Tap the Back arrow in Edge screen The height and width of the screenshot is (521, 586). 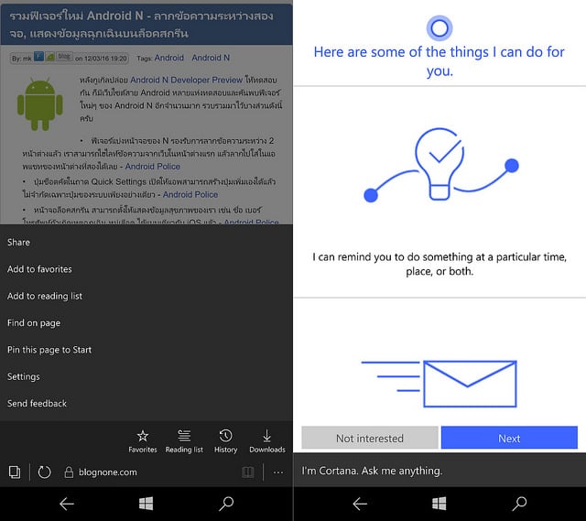[x=67, y=504]
